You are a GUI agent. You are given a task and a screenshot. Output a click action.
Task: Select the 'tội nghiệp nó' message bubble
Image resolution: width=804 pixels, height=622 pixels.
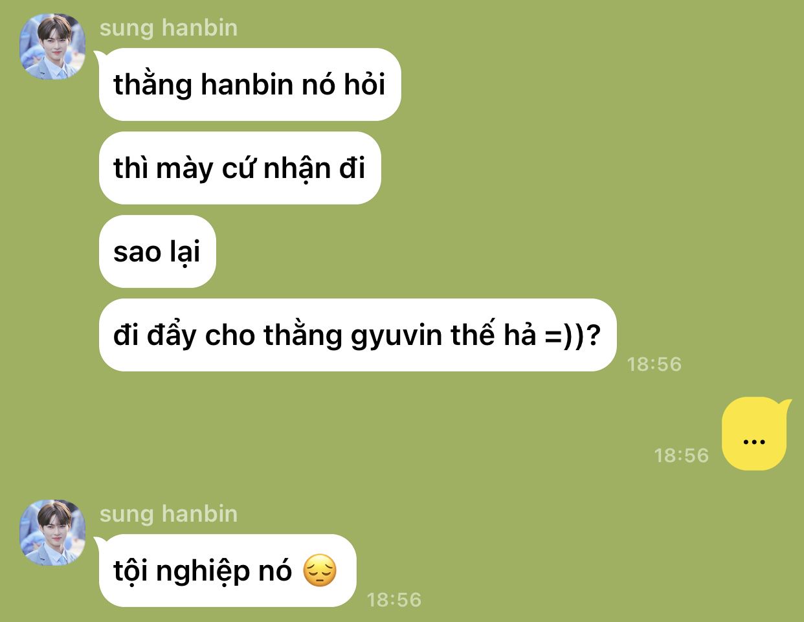[x=227, y=571]
